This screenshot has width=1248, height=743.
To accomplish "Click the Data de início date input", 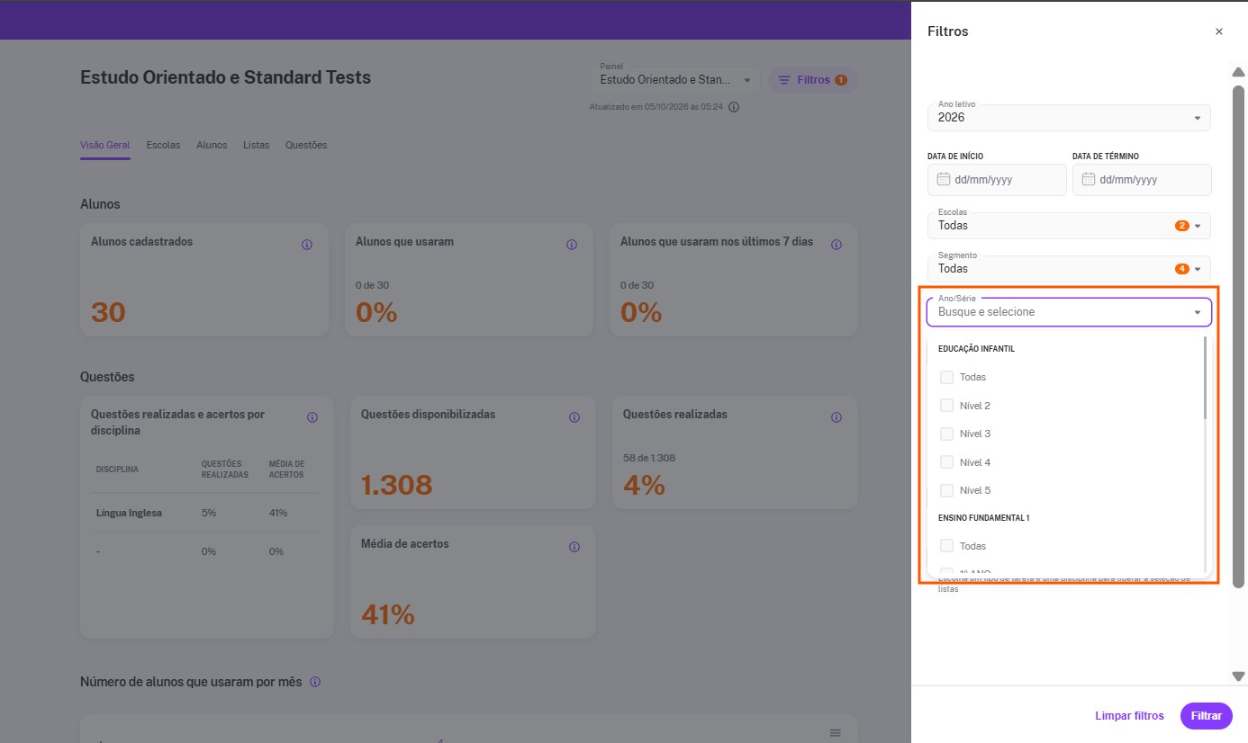I will click(997, 179).
